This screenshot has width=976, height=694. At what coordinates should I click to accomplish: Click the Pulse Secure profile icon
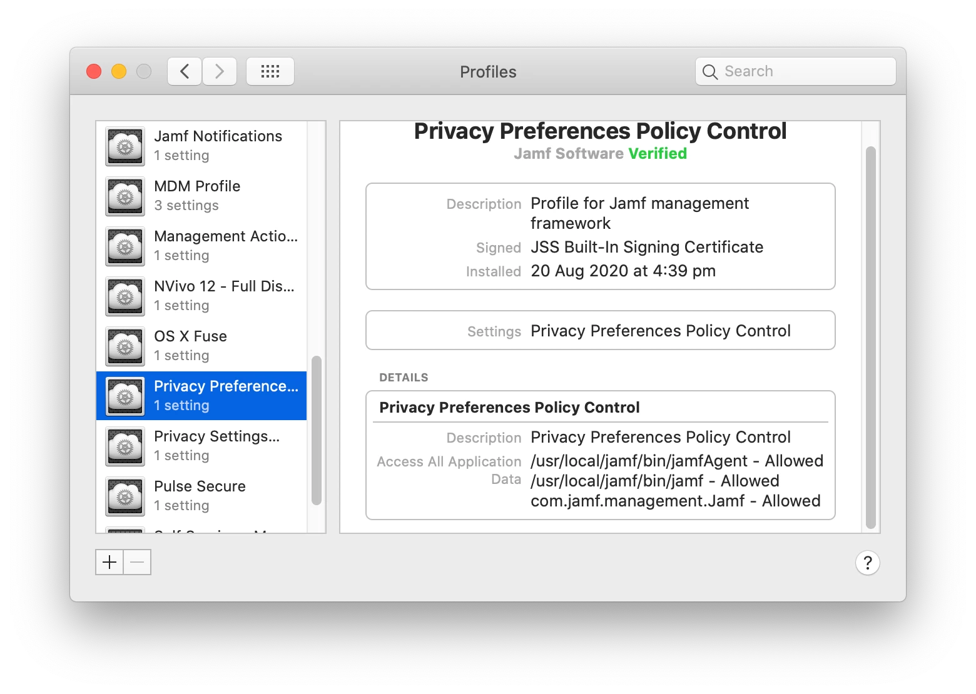click(x=125, y=496)
